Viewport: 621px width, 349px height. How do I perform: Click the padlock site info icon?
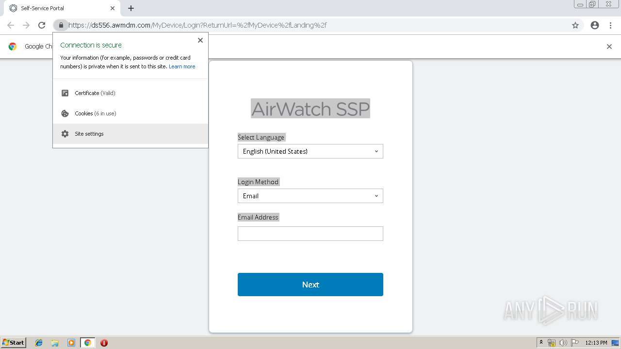tap(61, 25)
